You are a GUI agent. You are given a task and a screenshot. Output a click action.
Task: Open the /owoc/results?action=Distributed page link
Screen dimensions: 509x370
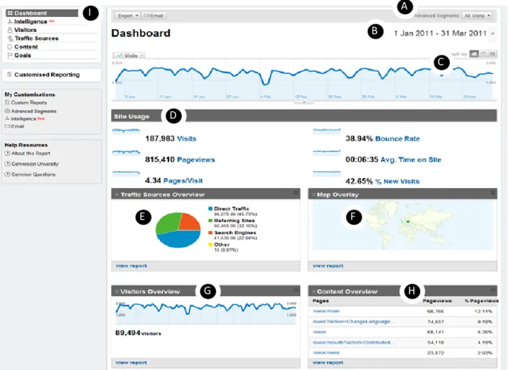coord(353,342)
